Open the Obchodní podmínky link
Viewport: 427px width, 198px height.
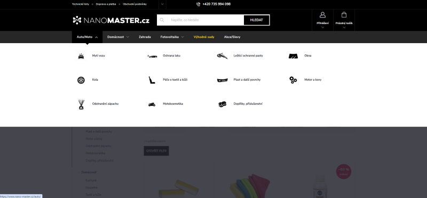coord(135,4)
